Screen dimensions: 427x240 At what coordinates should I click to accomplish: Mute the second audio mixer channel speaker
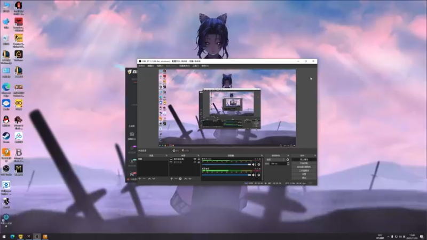tap(254, 175)
